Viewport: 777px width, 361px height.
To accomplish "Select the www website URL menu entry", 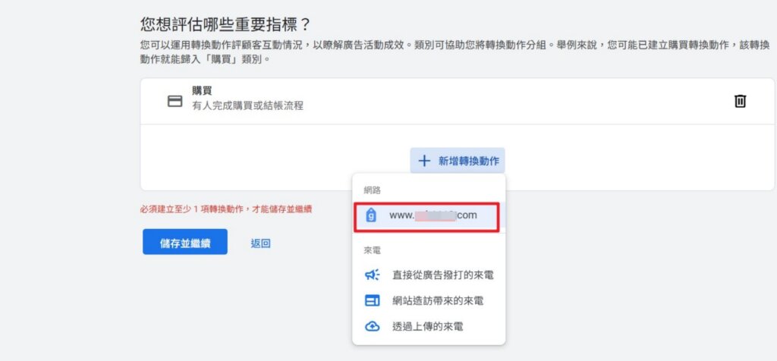I will click(433, 215).
